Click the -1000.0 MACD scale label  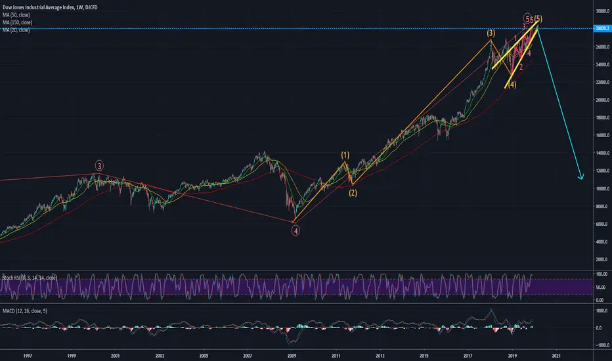click(602, 345)
